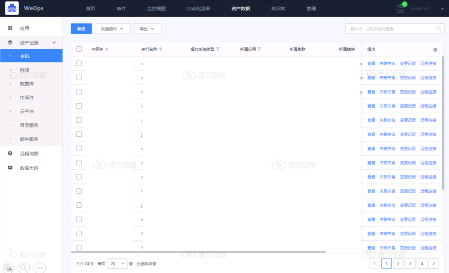Click the magnifier icon in the search box
The width and height of the screenshot is (449, 273).
tap(438, 28)
